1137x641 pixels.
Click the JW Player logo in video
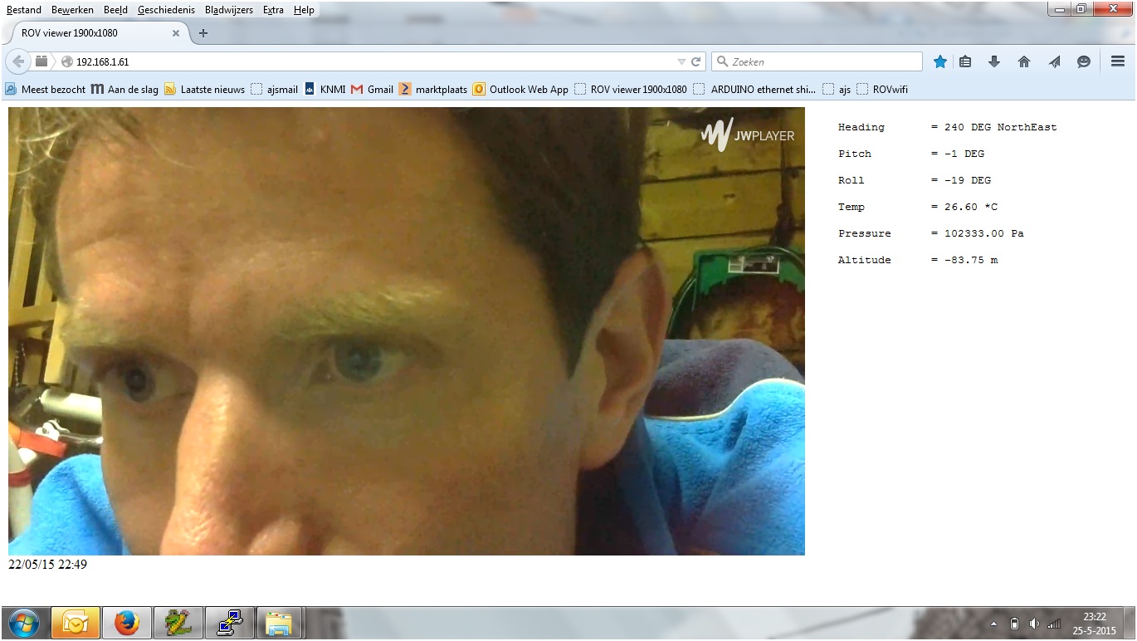(748, 135)
